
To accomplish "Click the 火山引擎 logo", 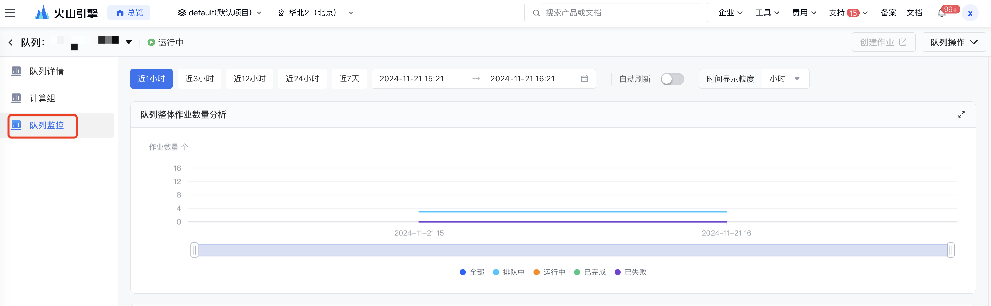I will [x=66, y=13].
